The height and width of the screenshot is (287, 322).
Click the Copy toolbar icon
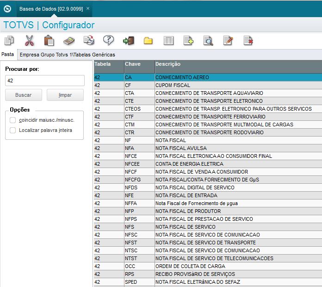(9, 40)
